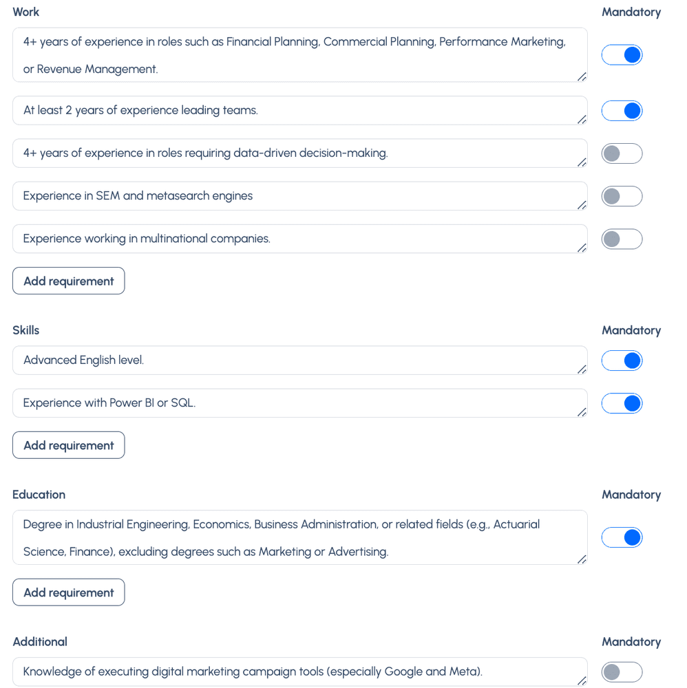Toggle mandatory for multinational companies experience
This screenshot has width=687, height=688.
click(x=622, y=239)
